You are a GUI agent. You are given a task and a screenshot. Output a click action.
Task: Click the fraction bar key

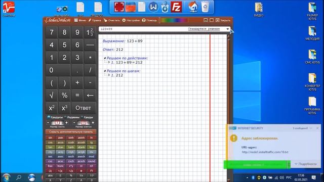[90, 45]
